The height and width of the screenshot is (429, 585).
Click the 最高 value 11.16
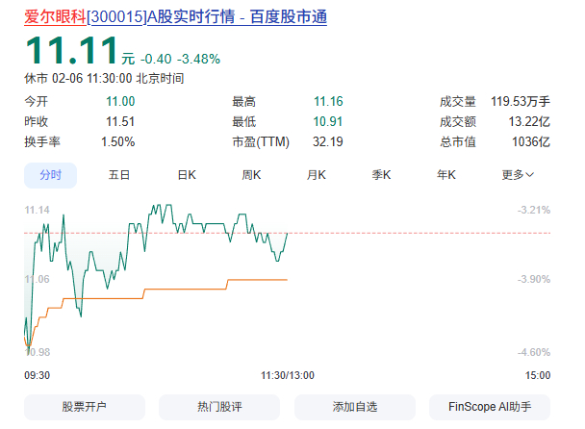328,101
